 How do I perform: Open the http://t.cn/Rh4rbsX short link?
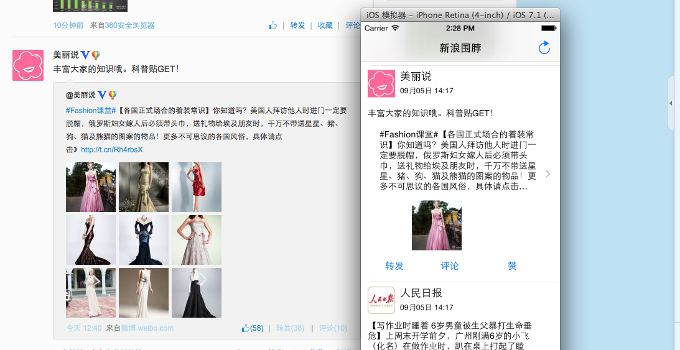click(112, 149)
